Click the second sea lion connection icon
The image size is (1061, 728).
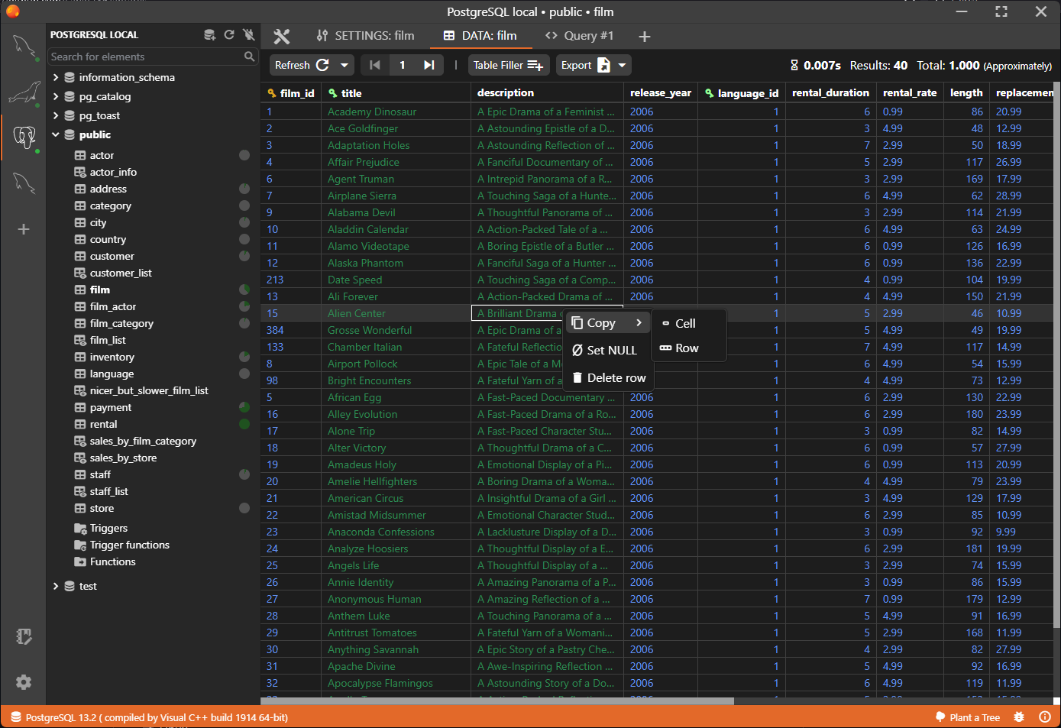click(24, 92)
